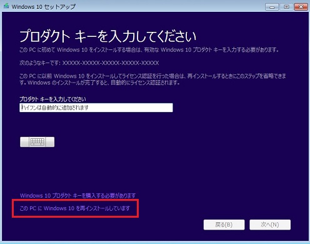Close the Windows 10 setup window
Image resolution: width=310 pixels, height=244 pixels.
tap(301, 7)
